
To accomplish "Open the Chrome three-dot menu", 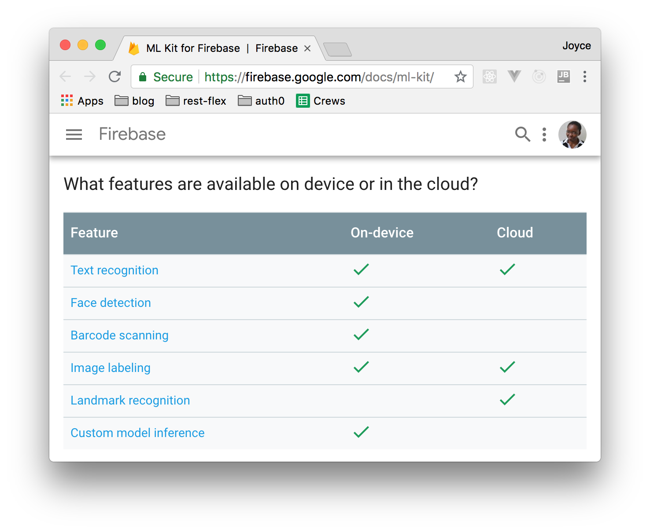I will pos(585,77).
